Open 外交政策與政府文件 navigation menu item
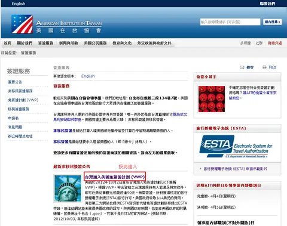Viewport: 287px width, 226px height. (x=154, y=43)
